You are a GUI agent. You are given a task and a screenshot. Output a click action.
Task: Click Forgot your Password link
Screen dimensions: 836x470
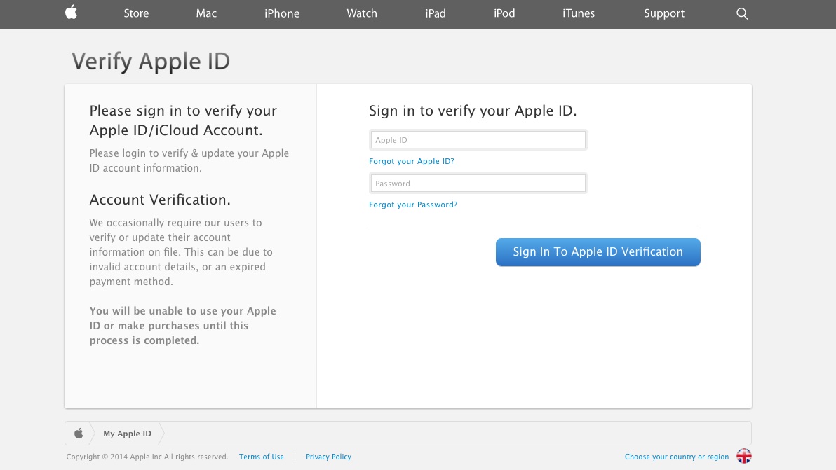(x=413, y=205)
